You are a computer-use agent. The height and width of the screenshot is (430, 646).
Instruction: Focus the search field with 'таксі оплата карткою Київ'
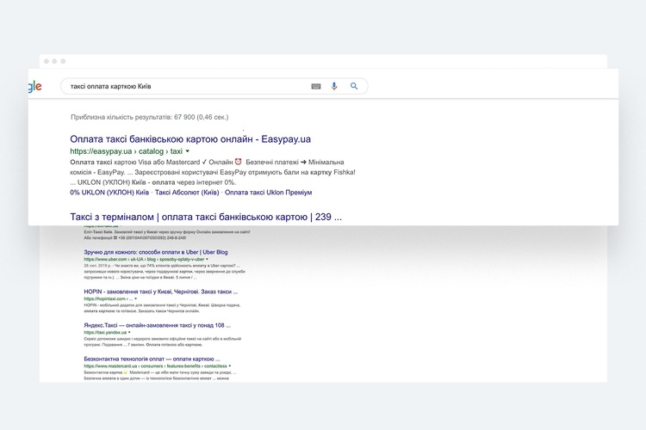tap(214, 86)
